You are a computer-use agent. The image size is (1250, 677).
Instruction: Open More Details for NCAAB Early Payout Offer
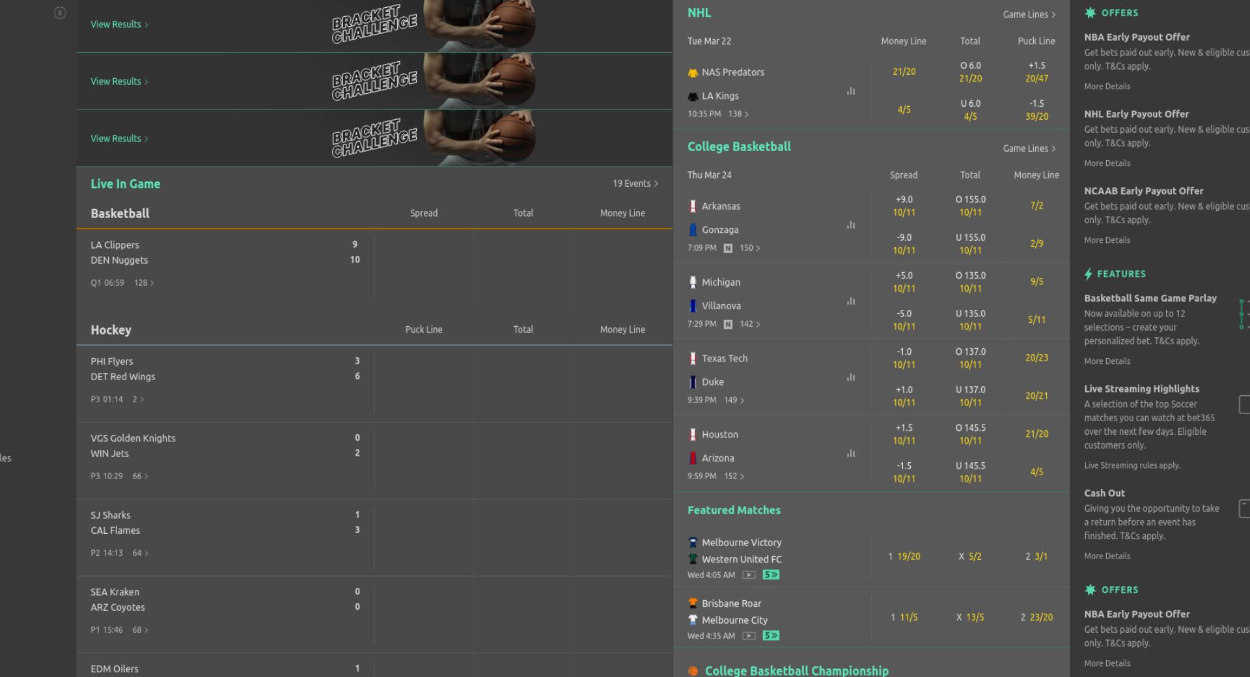(1107, 240)
